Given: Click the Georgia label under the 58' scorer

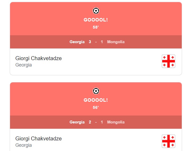Looking at the screenshot, I should pyautogui.click(x=24, y=65).
